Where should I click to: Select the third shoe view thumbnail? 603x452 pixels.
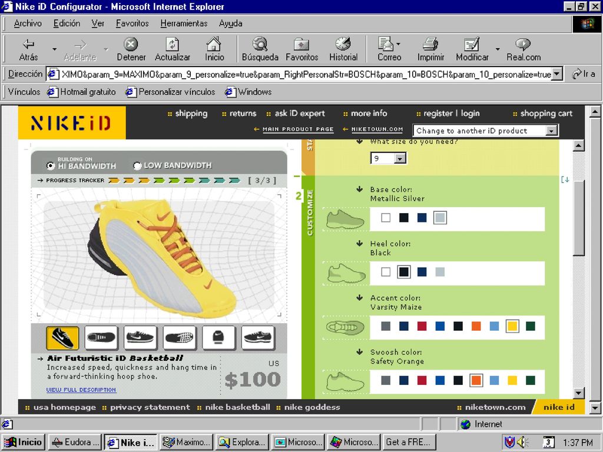[x=140, y=338]
